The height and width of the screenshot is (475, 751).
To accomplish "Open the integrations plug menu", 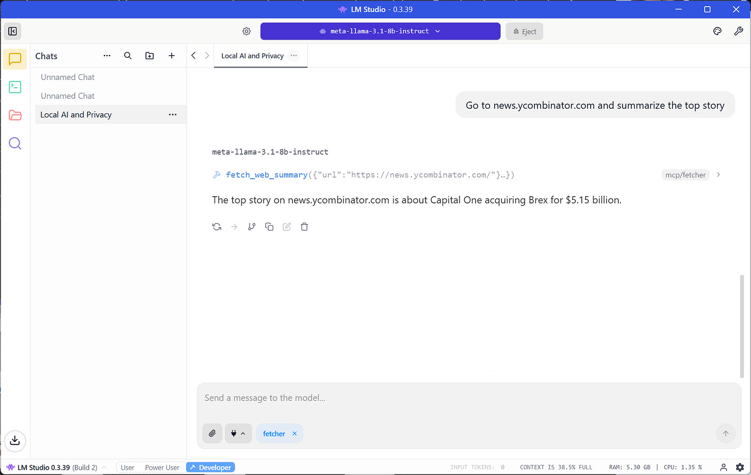I will tap(238, 434).
